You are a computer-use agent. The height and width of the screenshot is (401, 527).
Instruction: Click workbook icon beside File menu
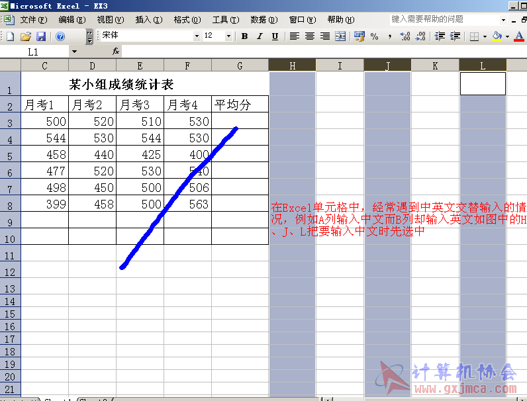(9, 20)
